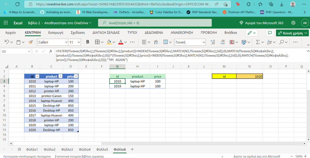Expand the Paste options arrow
The width and height of the screenshot is (310, 158).
tap(23, 42)
